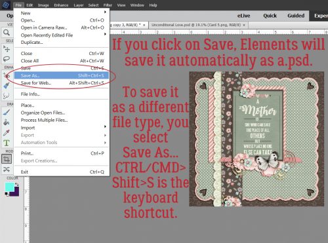Choose Place... menu entry
This screenshot has width=328, height=243.
(x=62, y=105)
